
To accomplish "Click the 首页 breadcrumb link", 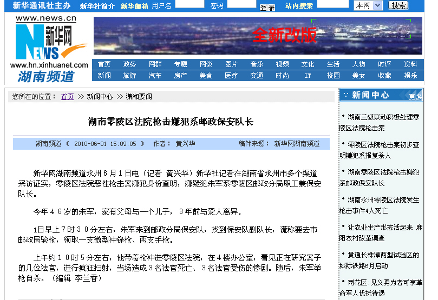I will 67,96.
